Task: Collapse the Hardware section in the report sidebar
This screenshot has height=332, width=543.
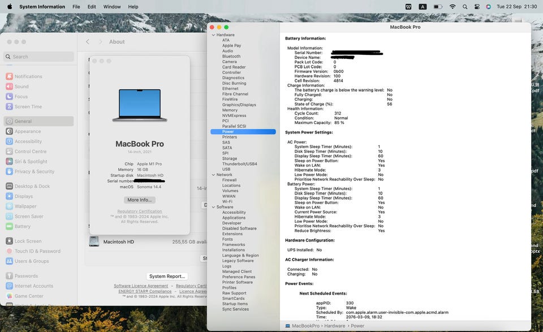Action: pos(213,35)
